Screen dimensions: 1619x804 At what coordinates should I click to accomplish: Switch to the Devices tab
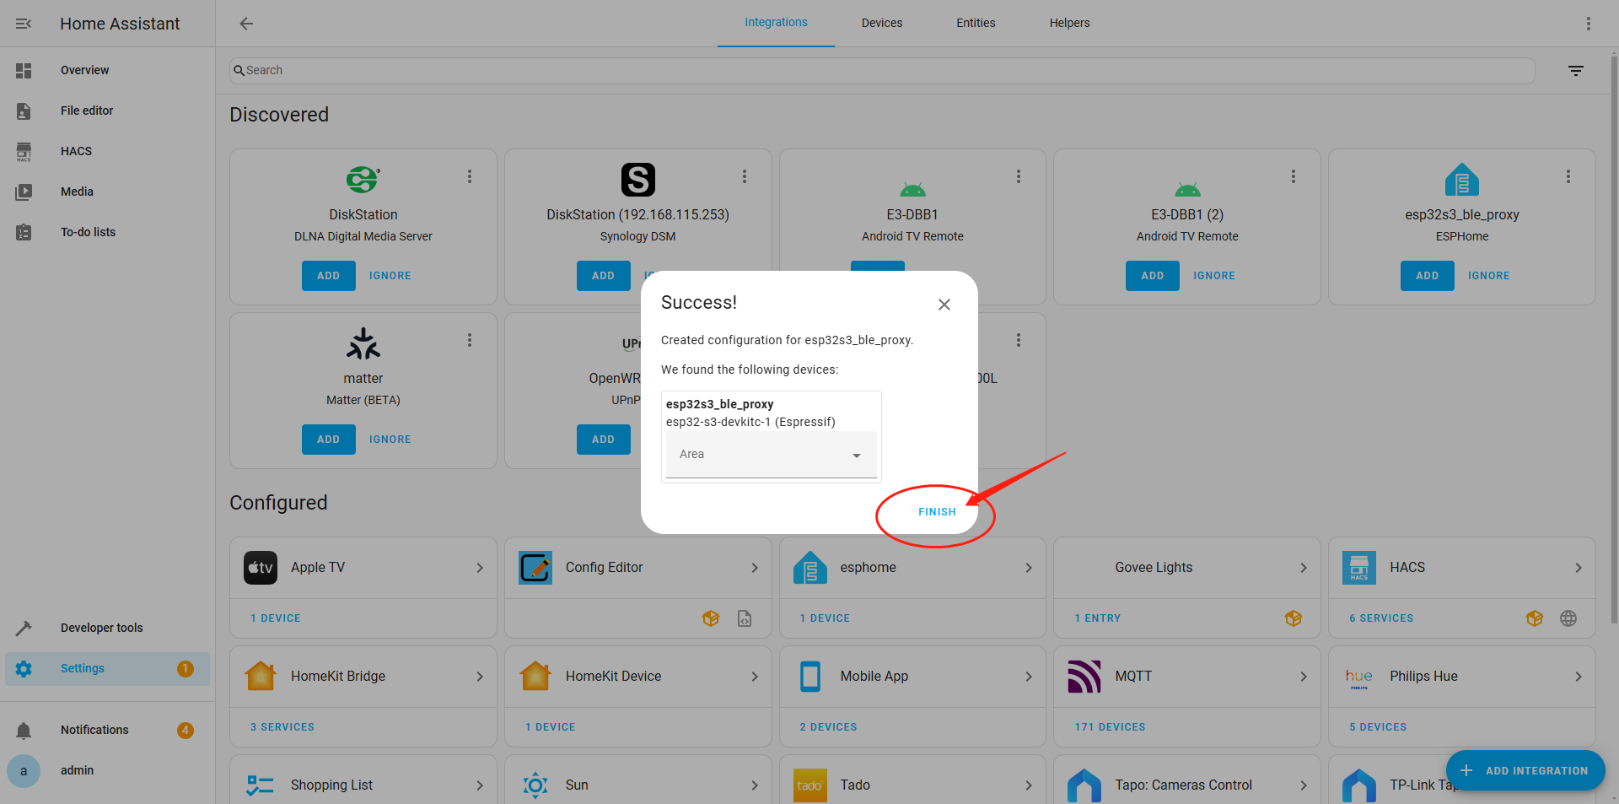point(881,23)
